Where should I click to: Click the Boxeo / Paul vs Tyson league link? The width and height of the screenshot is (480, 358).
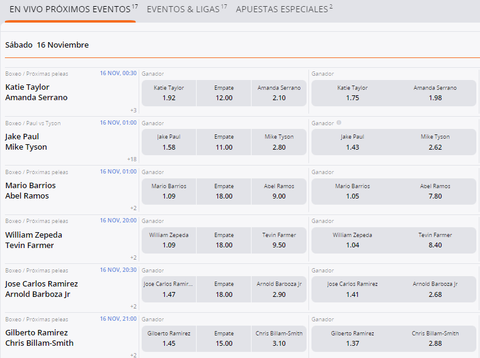(33, 123)
